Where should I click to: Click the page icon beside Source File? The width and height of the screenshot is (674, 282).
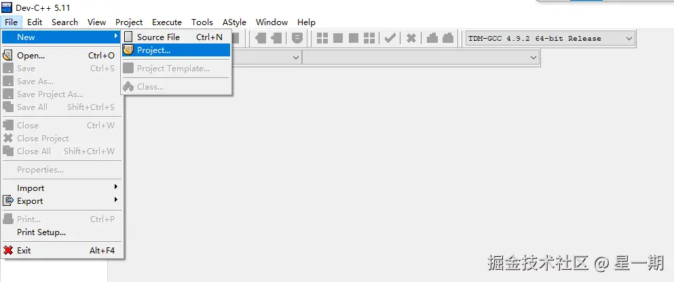click(128, 37)
